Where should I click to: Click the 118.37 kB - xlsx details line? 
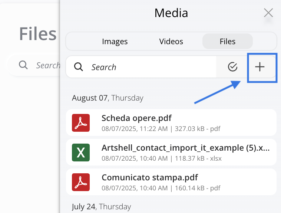[162, 158]
